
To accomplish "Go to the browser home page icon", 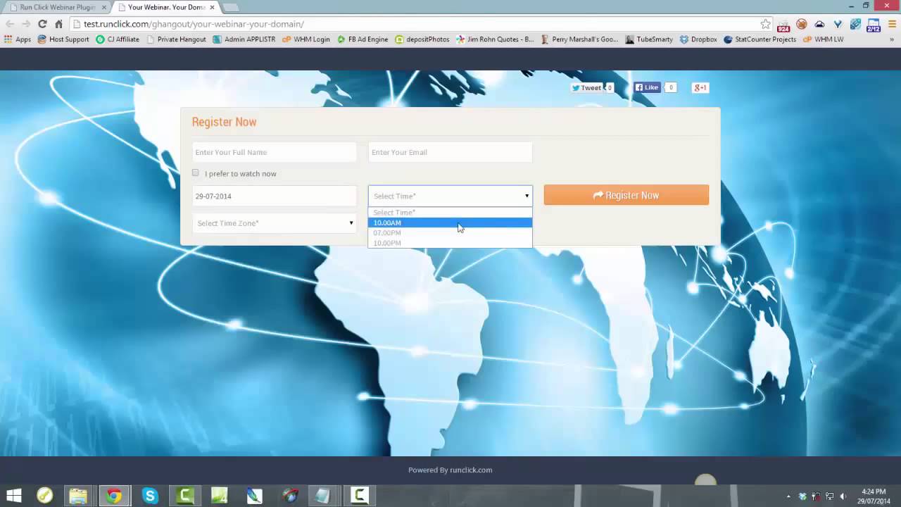I will pos(59,24).
